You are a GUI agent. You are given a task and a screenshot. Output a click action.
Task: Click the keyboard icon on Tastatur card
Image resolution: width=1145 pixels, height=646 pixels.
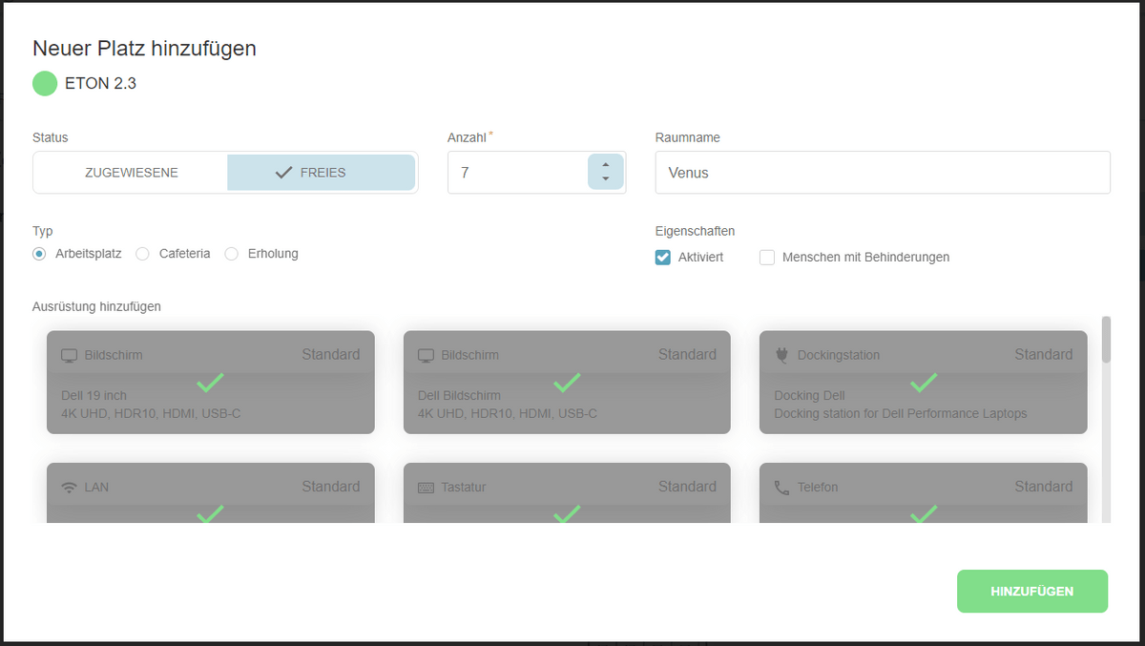tap(426, 488)
